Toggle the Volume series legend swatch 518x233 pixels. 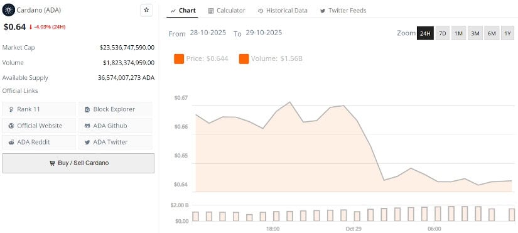pyautogui.click(x=244, y=59)
